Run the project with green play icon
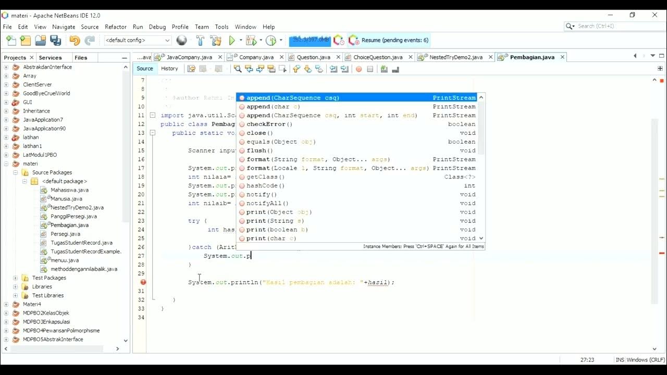Screen dimensions: 667x375 point(232,40)
